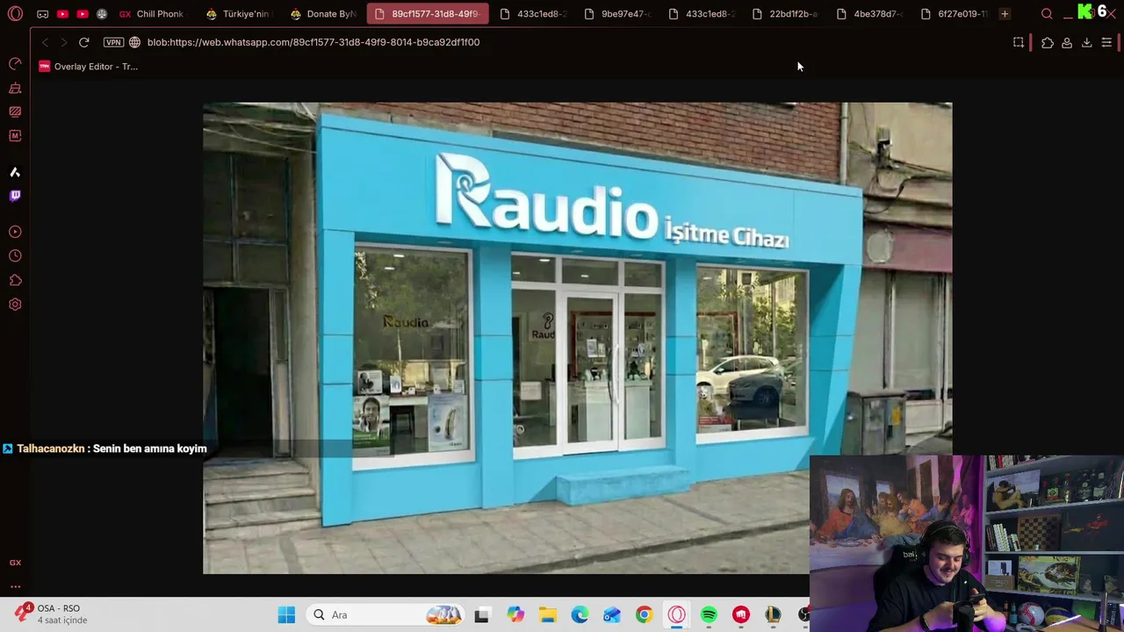Open Spotify from the taskbar
Screen dimensions: 1124x632
[x=709, y=614]
